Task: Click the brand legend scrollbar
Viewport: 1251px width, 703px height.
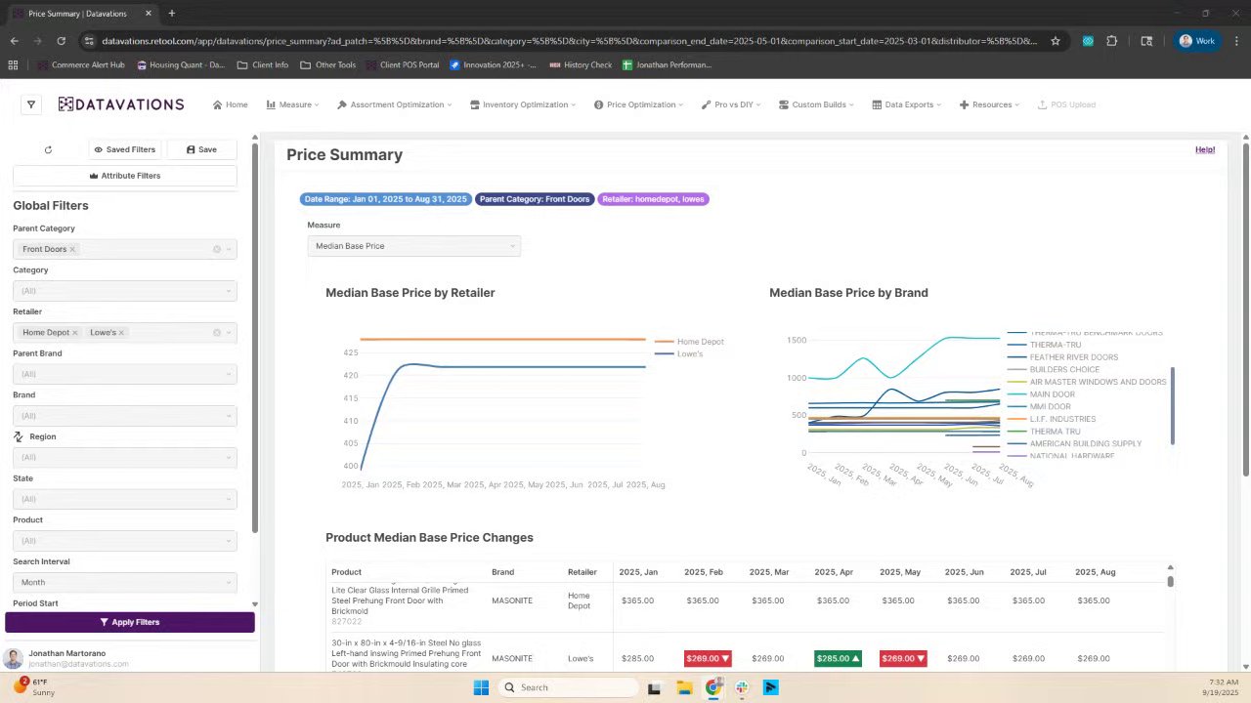Action: coord(1172,405)
